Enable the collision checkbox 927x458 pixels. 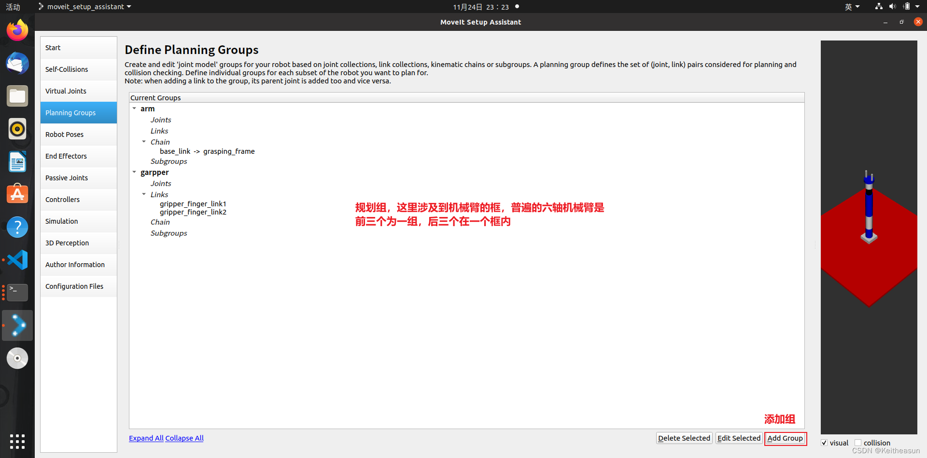coord(858,443)
